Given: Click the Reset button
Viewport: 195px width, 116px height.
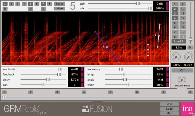Looking at the screenshot, I should [x=60, y=4].
